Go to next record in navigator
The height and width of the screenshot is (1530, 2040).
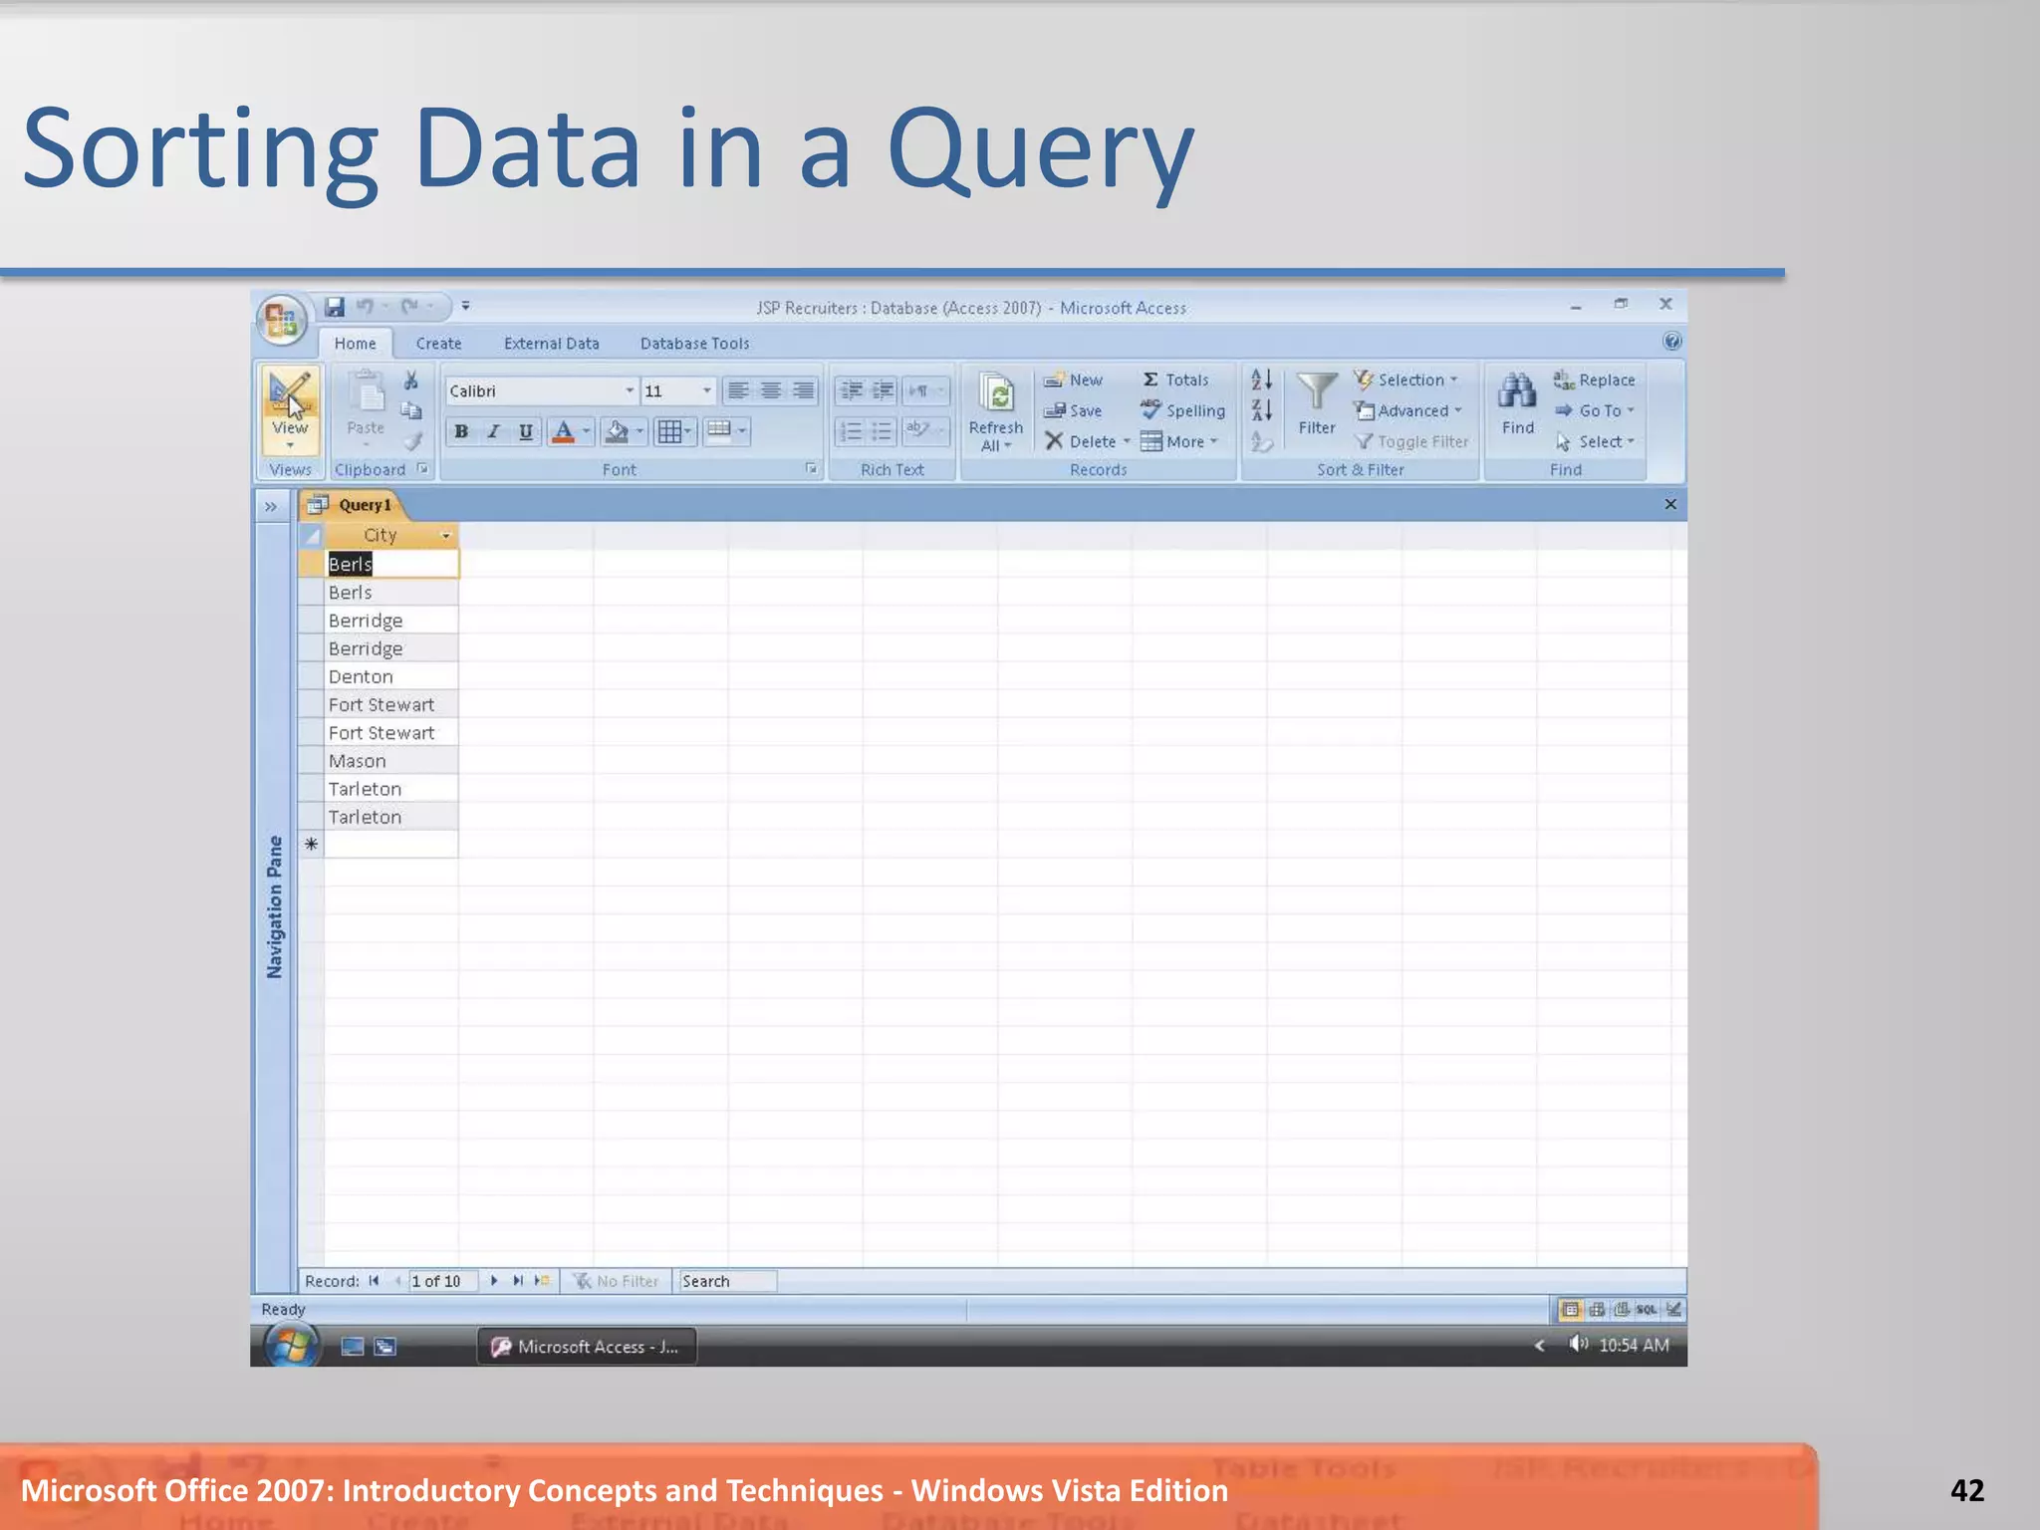point(494,1281)
